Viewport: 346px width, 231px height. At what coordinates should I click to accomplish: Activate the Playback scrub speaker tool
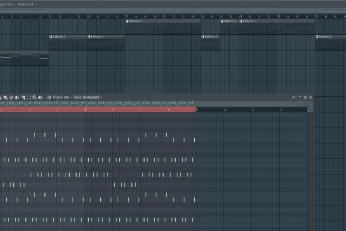(x=40, y=97)
